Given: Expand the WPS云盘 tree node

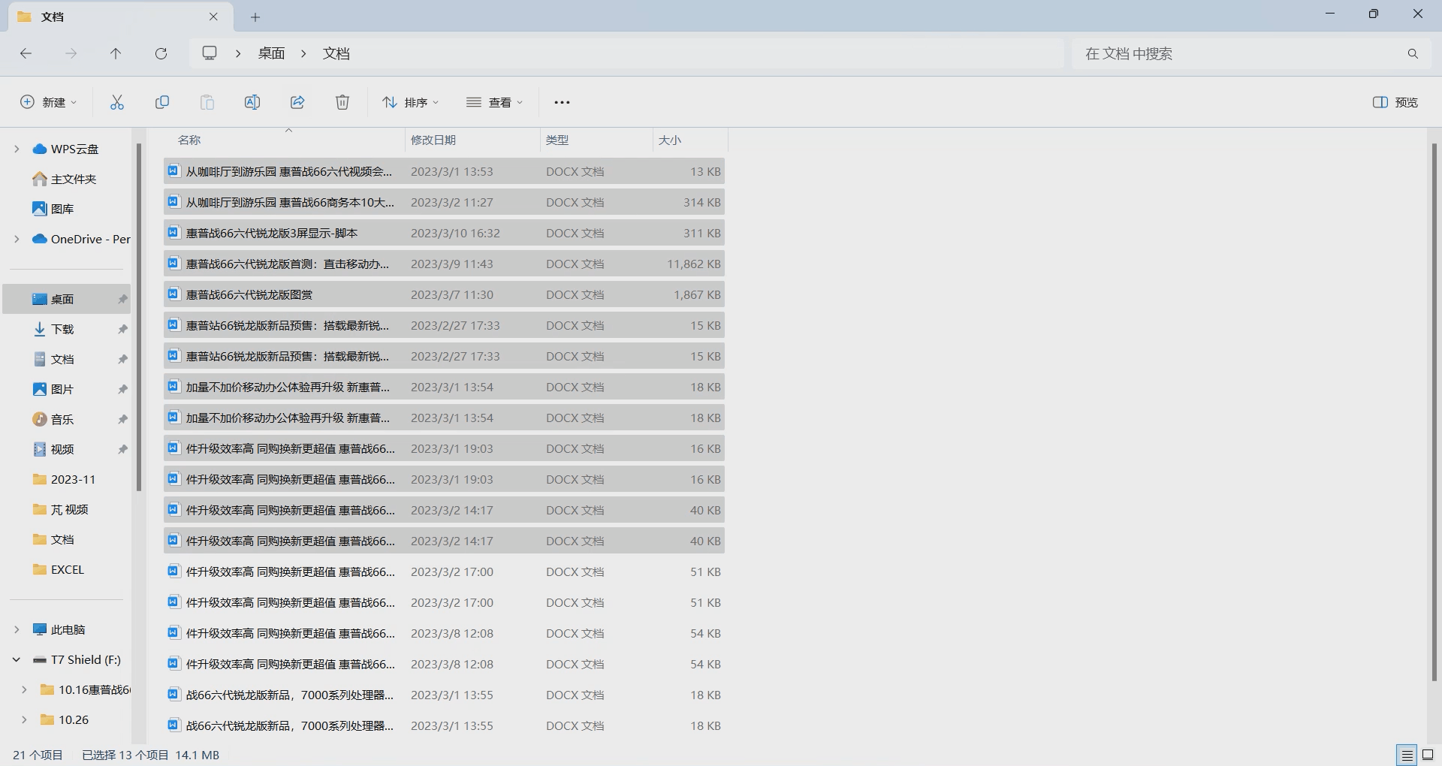Looking at the screenshot, I should click(x=17, y=149).
